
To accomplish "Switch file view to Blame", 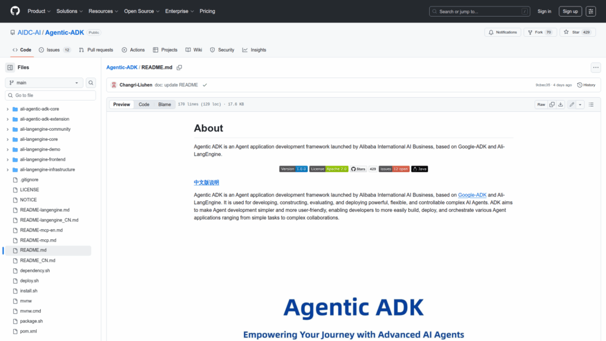I will coord(165,104).
